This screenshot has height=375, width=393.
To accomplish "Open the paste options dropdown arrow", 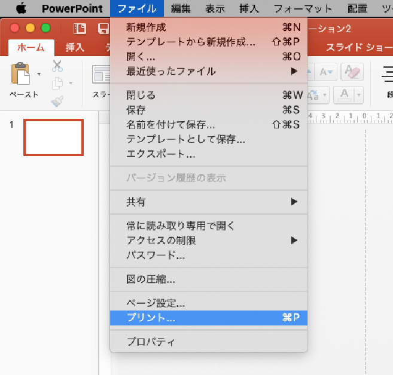I will (39, 74).
